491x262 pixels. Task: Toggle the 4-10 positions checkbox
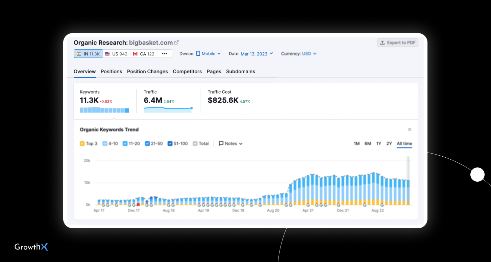click(x=105, y=143)
